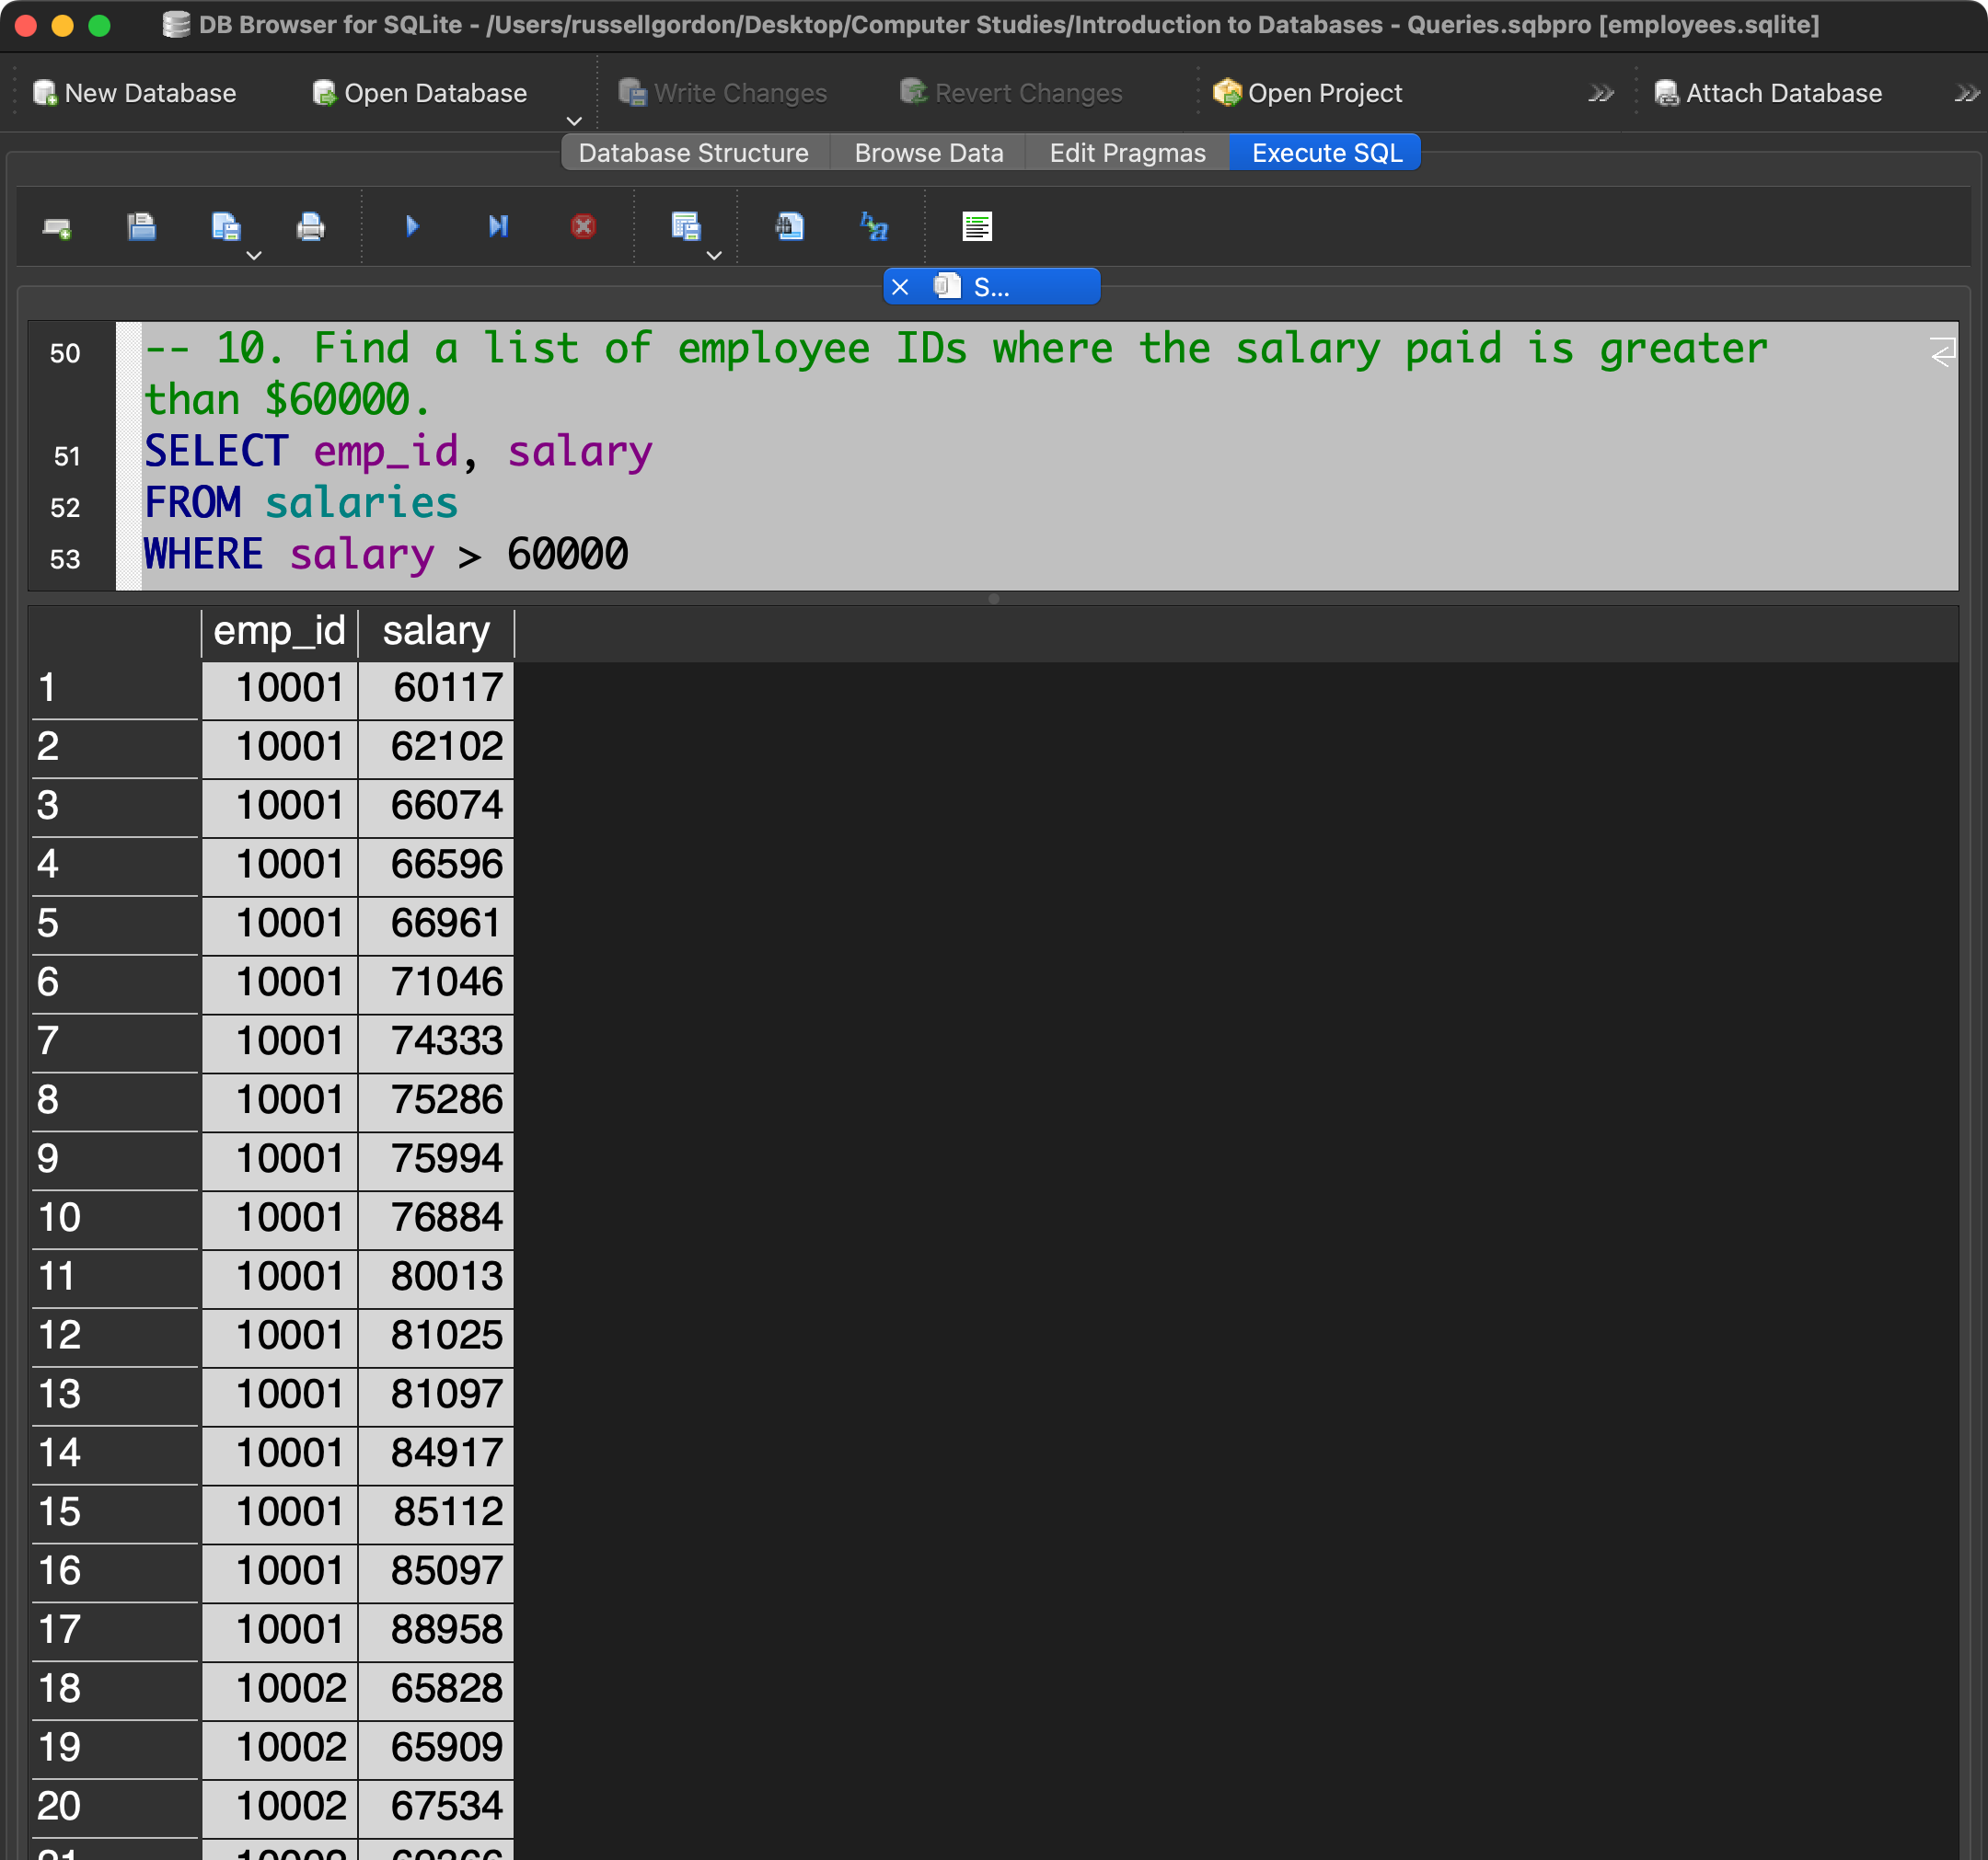Click the Attach Database button
This screenshot has height=1860, width=1988.
coord(1768,93)
